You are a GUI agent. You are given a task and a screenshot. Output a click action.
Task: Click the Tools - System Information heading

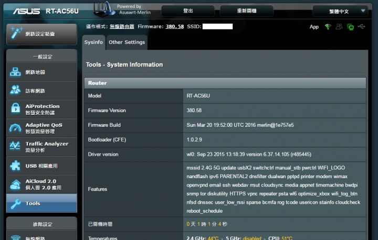pos(124,64)
